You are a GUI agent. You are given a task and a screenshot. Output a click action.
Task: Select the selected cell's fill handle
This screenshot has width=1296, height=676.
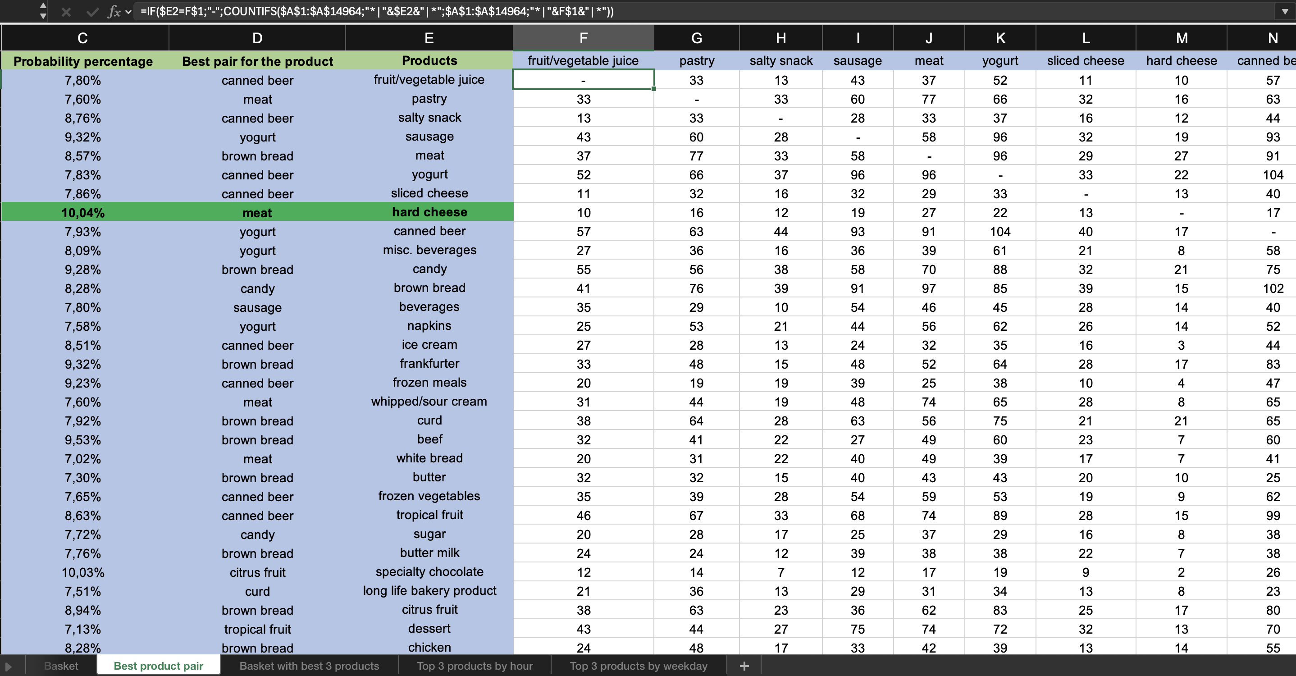coord(653,89)
